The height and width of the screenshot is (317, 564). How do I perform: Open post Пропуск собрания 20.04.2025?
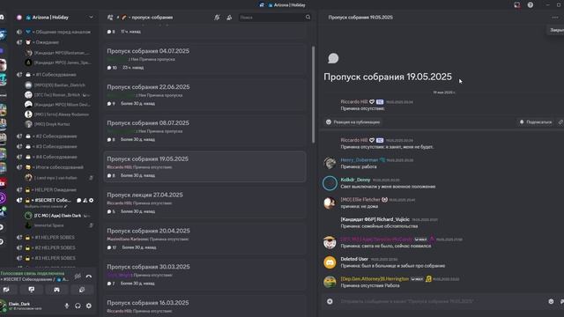[204, 239]
